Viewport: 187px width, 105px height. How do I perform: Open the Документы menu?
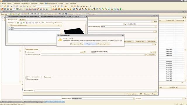(34, 3)
